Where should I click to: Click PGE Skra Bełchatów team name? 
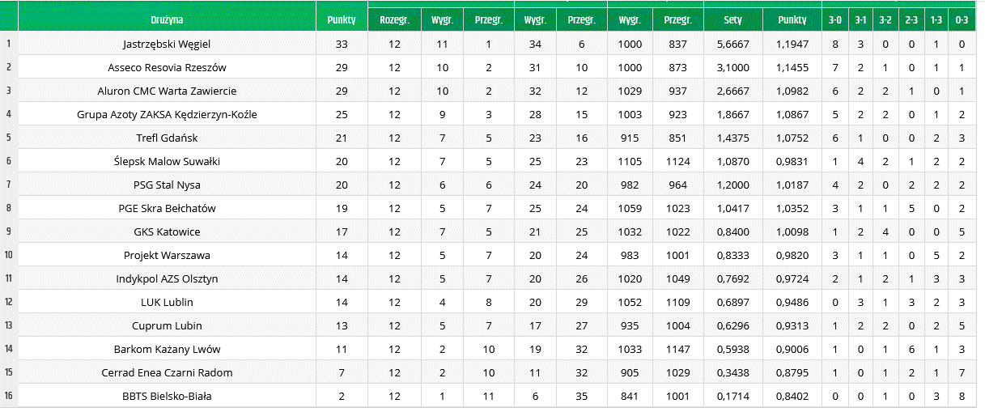pyautogui.click(x=167, y=209)
